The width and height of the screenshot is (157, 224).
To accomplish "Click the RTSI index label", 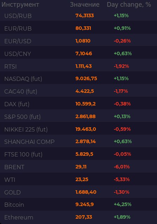I will pyautogui.click(x=11, y=66).
